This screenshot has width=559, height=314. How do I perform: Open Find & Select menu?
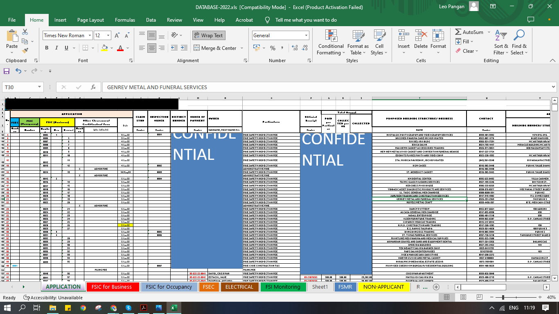point(519,42)
